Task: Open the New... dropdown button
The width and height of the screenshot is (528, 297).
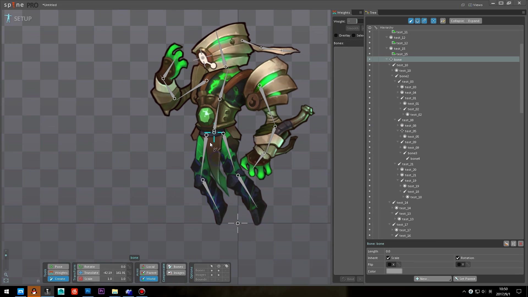Action: pyautogui.click(x=433, y=279)
